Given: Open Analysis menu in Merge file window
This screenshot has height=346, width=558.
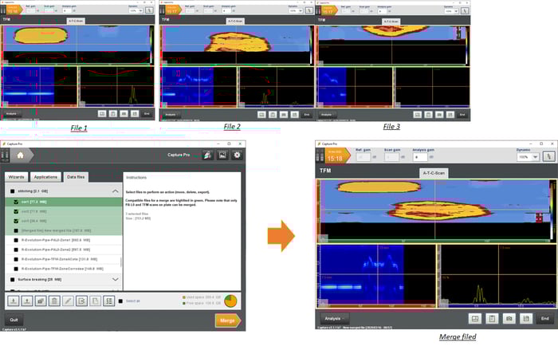Looking at the screenshot, I should pos(335,319).
